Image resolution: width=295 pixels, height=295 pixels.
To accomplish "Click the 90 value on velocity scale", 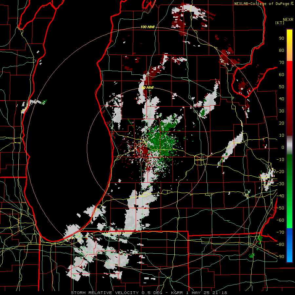I will pyautogui.click(x=282, y=38).
